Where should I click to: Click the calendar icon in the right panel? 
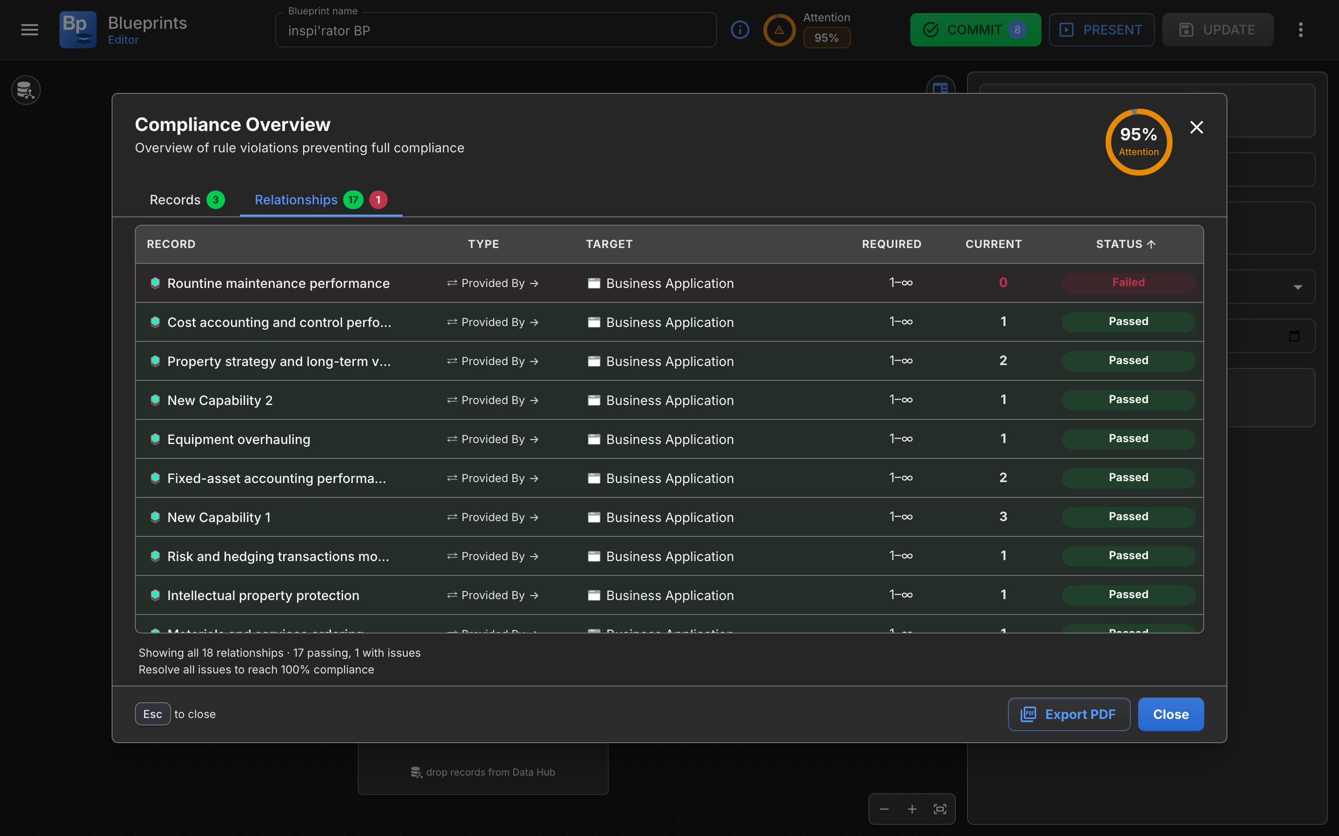tap(1294, 336)
